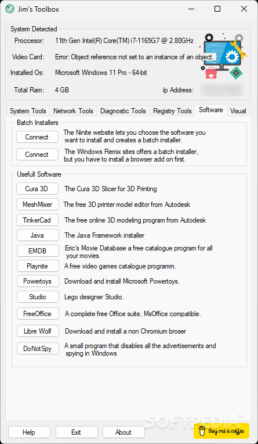The image size is (258, 444).
Task: Click the Cura 3D button
Action: tap(37, 189)
